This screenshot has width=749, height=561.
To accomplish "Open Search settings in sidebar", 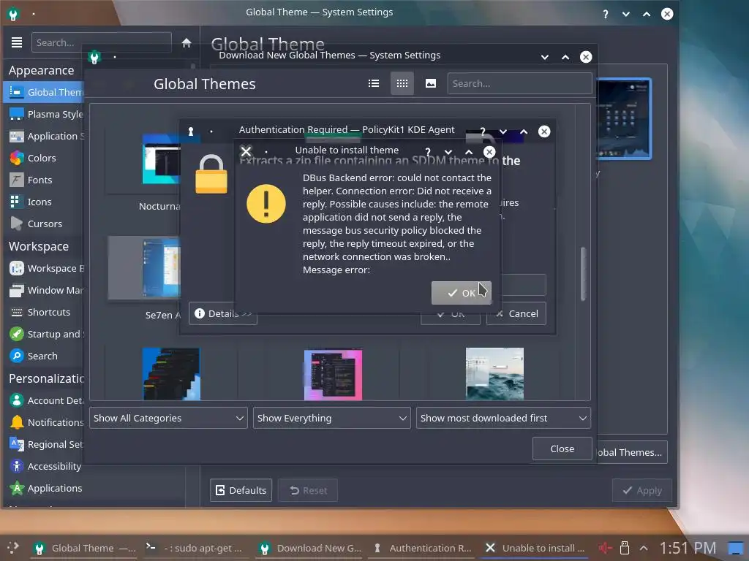I will click(44, 356).
